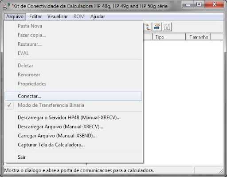Click the connect/transfer arrows toolbar icon
This screenshot has height=177, width=227.
(x=148, y=27)
